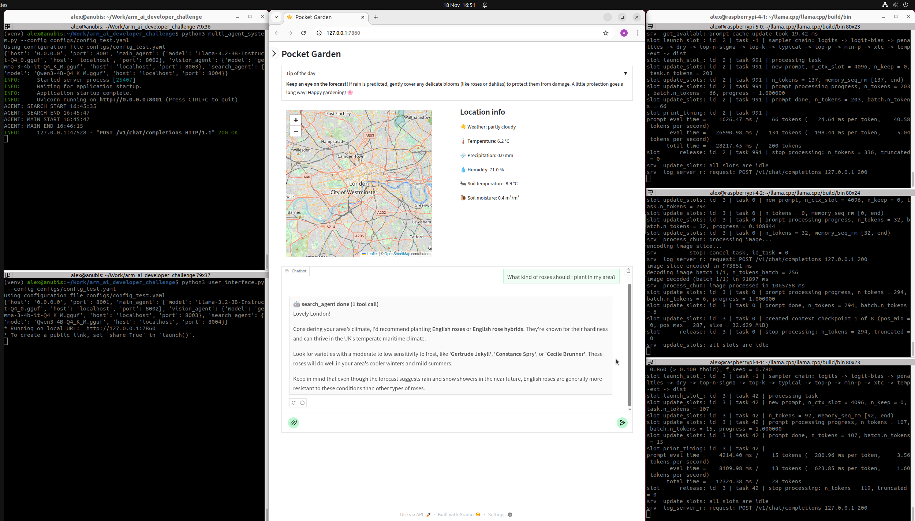Click the chatbot vertical scrollbar

tap(630, 344)
